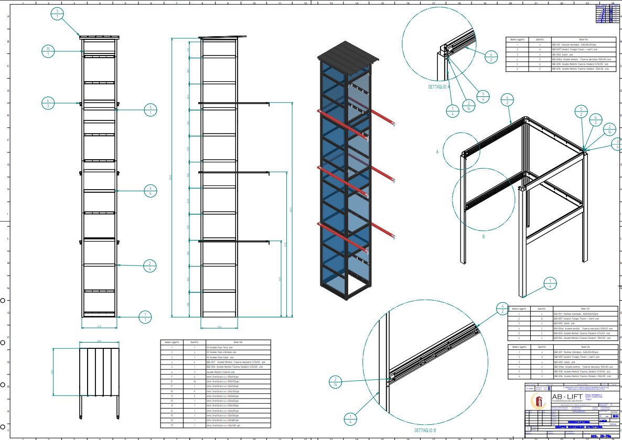The image size is (622, 440).
Task: Select the 'assieme Montato Crosetto' table row
Action: [x=216, y=371]
